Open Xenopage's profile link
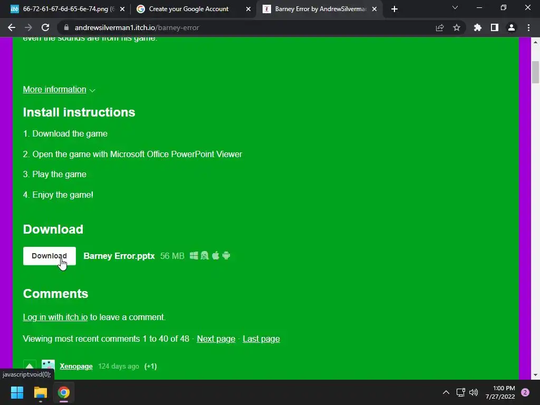540x405 pixels. (76, 366)
